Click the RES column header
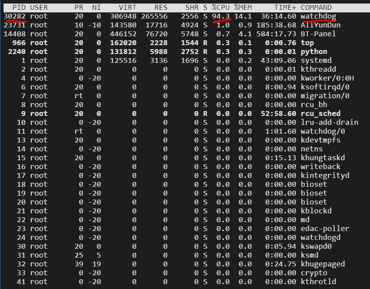The width and height of the screenshot is (370, 289). pyautogui.click(x=161, y=8)
